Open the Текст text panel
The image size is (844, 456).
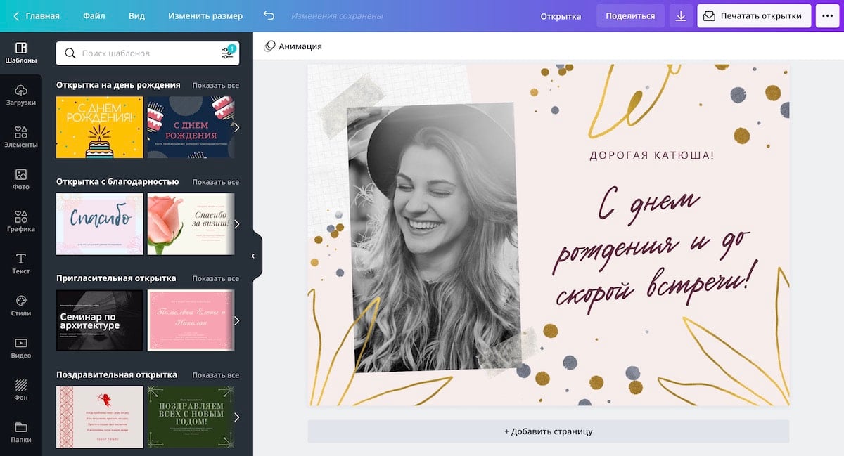click(20, 263)
